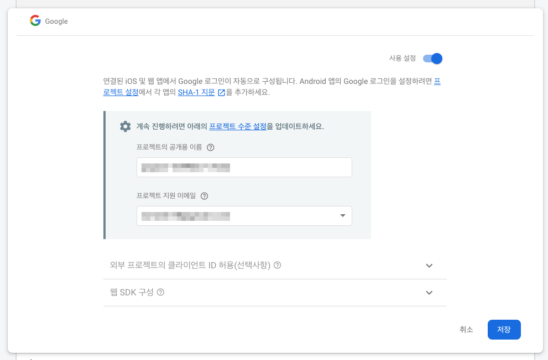Click the 저장 button
The width and height of the screenshot is (548, 360).
pos(504,329)
